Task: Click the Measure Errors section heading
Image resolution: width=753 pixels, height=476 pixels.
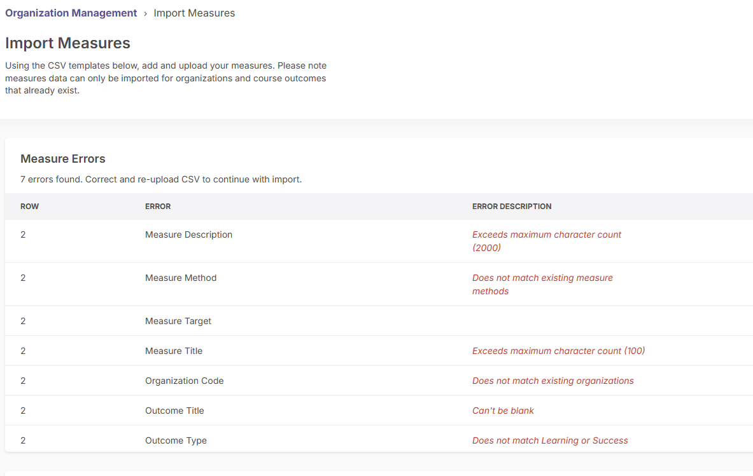Action: [x=63, y=159]
